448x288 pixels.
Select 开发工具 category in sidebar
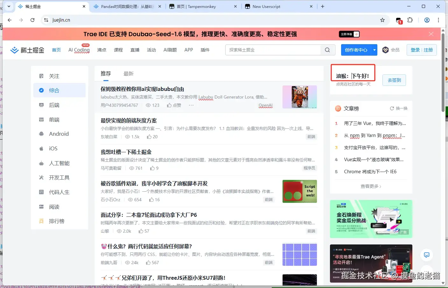pyautogui.click(x=59, y=178)
